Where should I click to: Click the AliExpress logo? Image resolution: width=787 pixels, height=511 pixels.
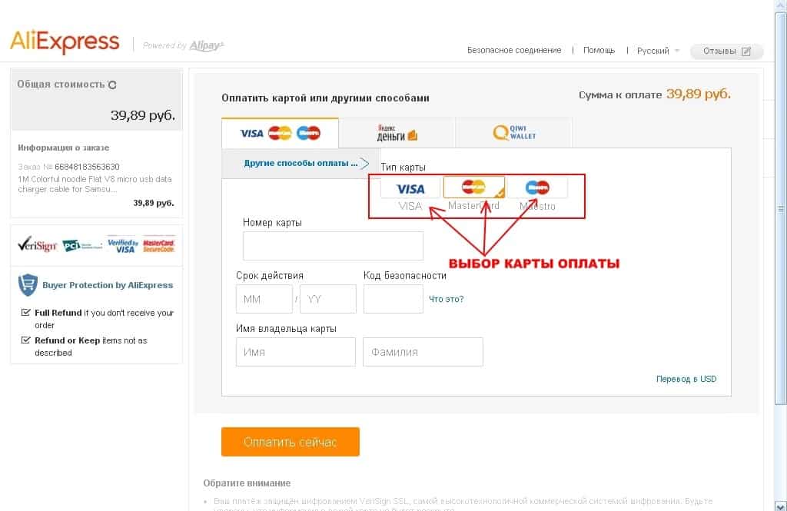click(x=65, y=41)
